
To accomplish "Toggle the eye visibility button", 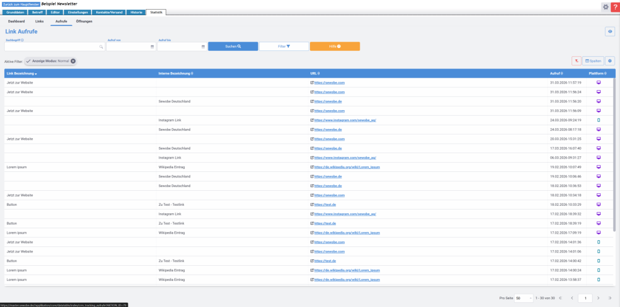I will (x=610, y=31).
